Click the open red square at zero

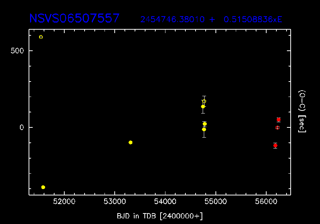(x=278, y=127)
